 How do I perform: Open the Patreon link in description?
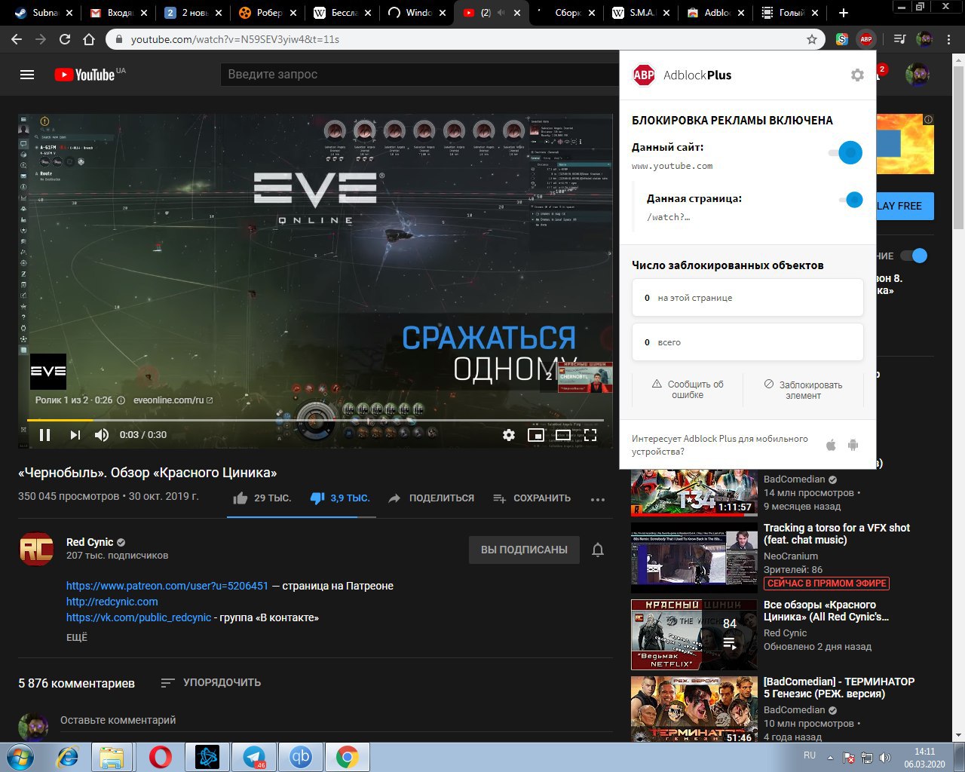pyautogui.click(x=167, y=586)
